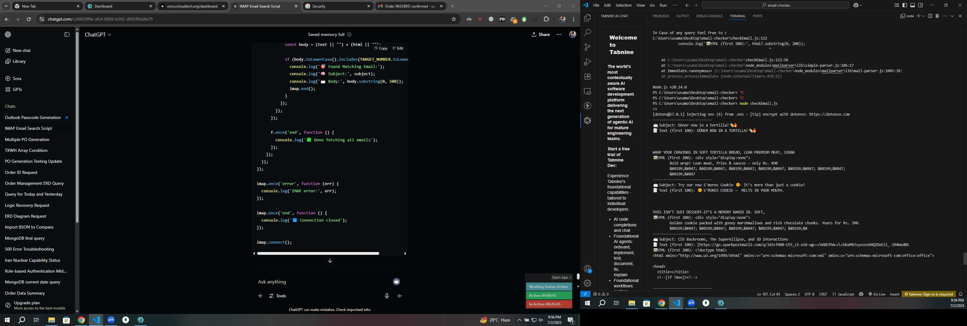This screenshot has width=967, height=326.
Task: Open the Tools option in ChatGPT composer
Action: [278, 296]
